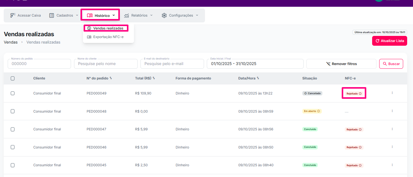Select Vendas realizadas from Histórico menu
Image resolution: width=413 pixels, height=177 pixels.
pos(105,28)
